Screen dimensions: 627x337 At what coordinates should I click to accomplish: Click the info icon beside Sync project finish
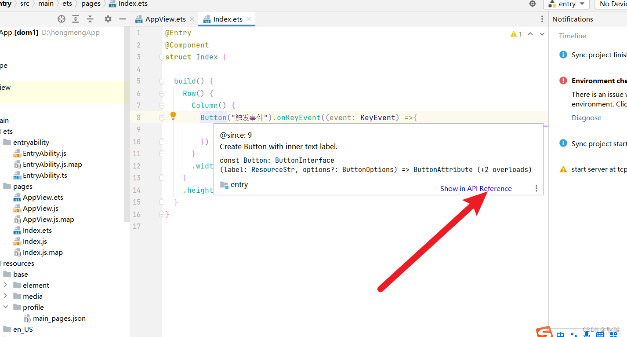563,55
